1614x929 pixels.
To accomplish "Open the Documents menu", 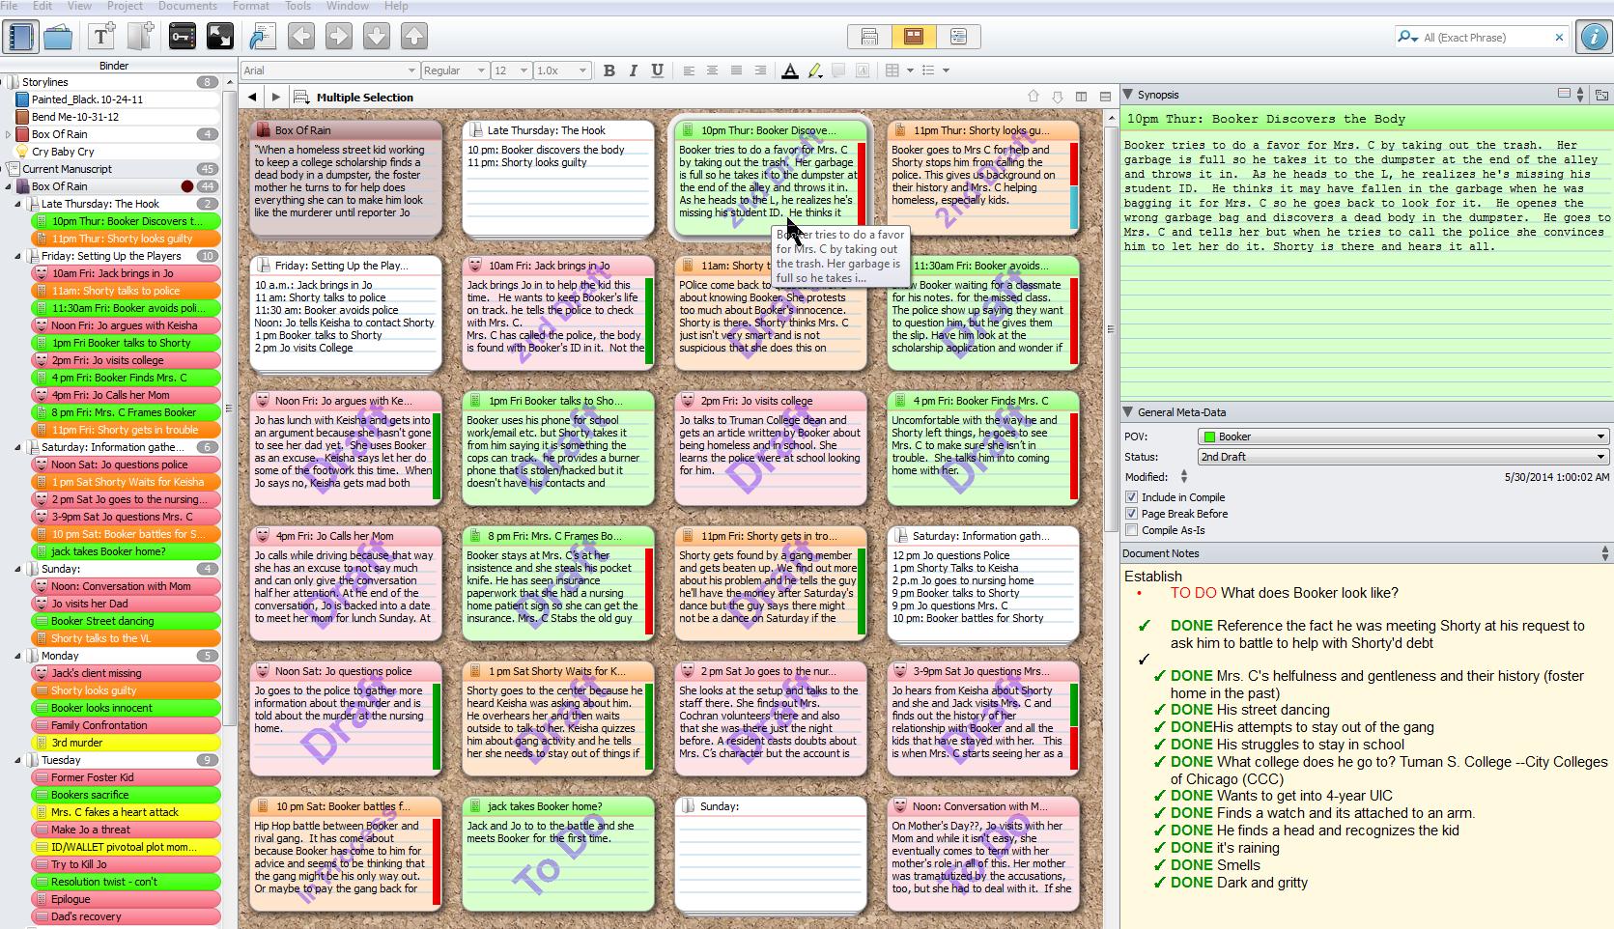I will tap(187, 6).
